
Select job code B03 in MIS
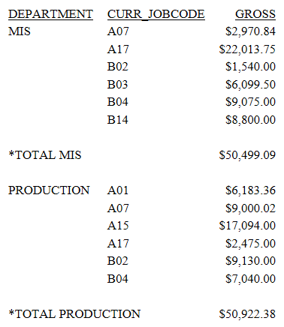click(118, 85)
